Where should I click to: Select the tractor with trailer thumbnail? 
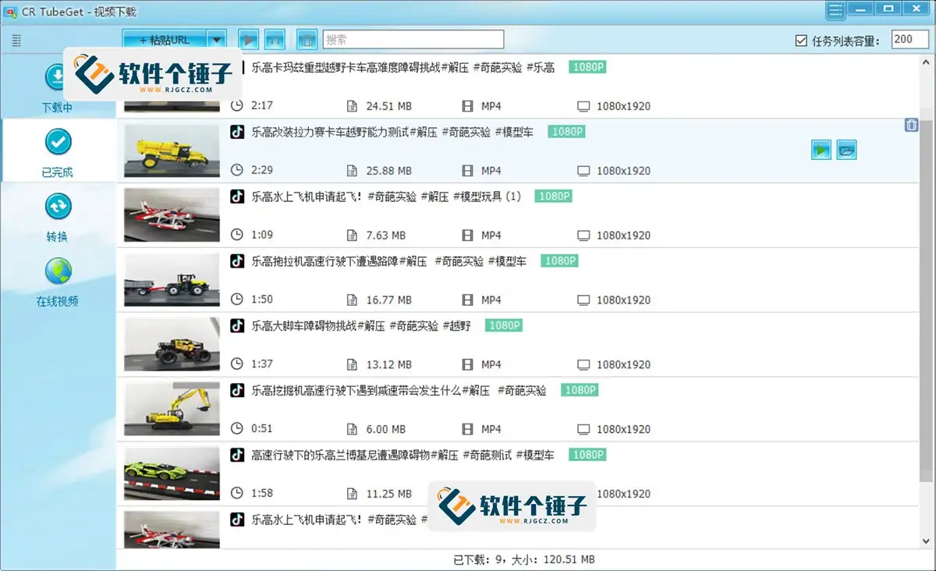(172, 280)
